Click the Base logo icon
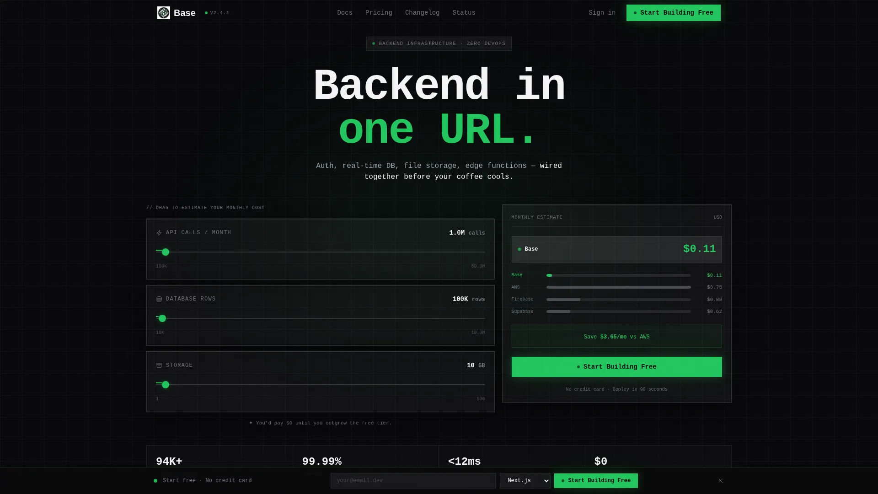The width and height of the screenshot is (878, 494). pos(163,13)
